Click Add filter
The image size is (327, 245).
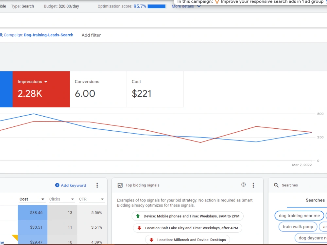coord(91,35)
